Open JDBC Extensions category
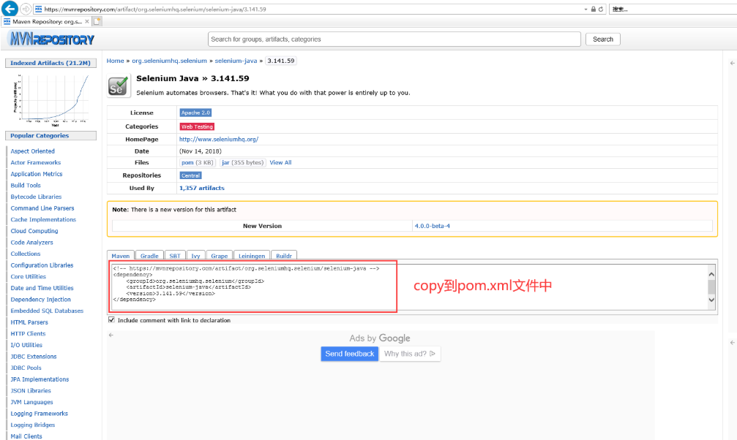Screen dimensions: 737x440 pos(34,357)
